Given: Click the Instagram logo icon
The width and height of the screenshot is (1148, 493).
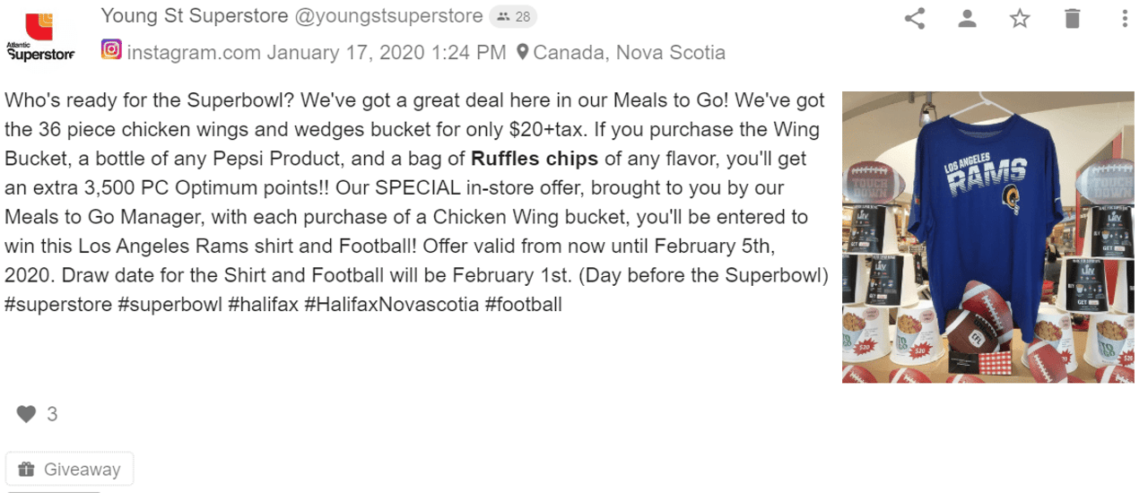Looking at the screenshot, I should 111,50.
